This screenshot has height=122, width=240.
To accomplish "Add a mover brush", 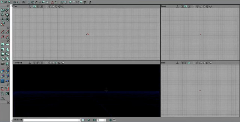I will click(x=7, y=81).
